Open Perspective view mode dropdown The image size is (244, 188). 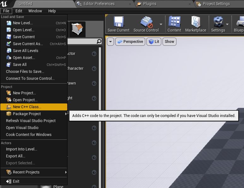130,42
